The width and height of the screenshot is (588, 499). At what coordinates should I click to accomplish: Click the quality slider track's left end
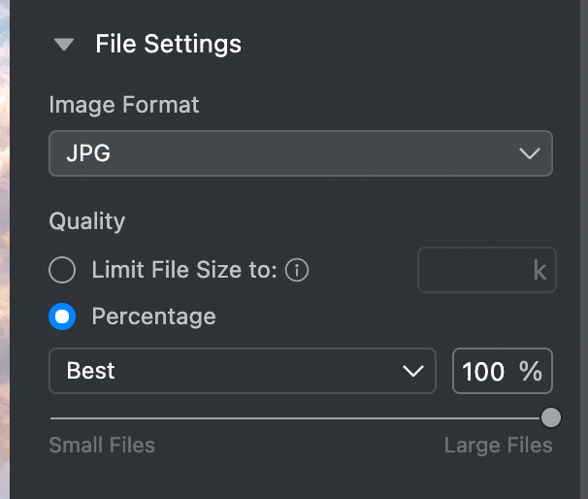pos(54,417)
